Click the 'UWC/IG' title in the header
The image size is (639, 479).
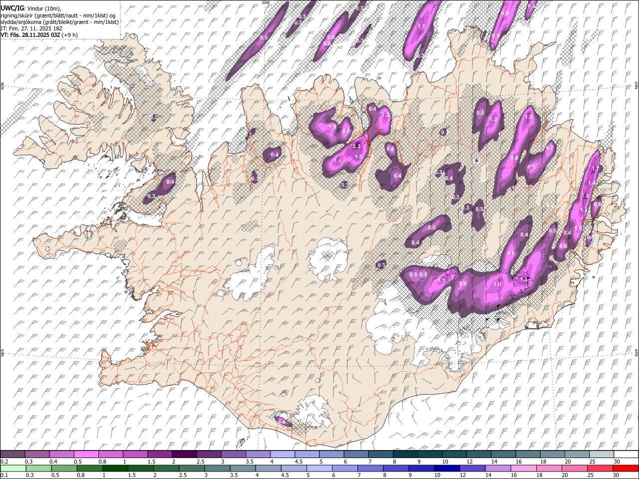click(x=12, y=8)
